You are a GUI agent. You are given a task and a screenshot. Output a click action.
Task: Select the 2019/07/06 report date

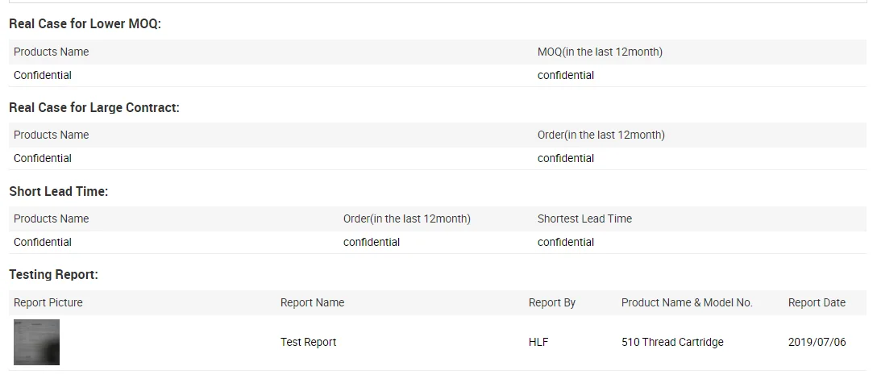pyautogui.click(x=817, y=342)
